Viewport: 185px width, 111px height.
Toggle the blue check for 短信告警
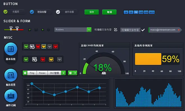tap(32, 12)
